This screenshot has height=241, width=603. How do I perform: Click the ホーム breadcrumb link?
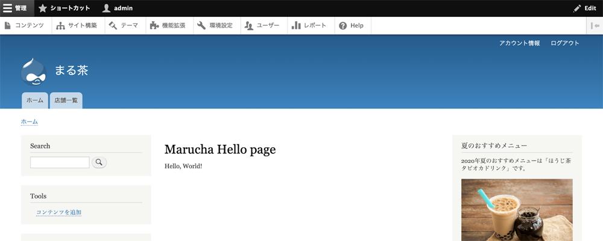(29, 122)
